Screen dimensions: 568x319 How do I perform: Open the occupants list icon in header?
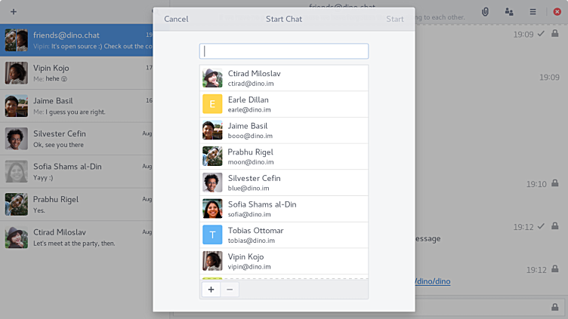509,12
